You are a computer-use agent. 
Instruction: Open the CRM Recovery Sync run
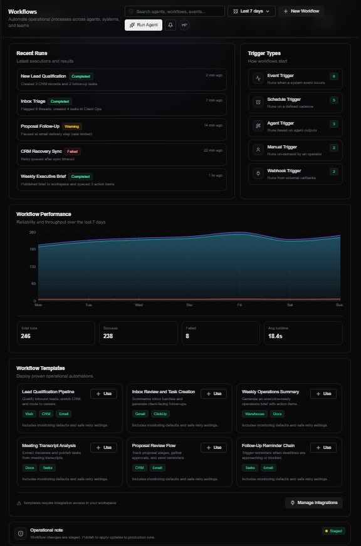pos(122,155)
